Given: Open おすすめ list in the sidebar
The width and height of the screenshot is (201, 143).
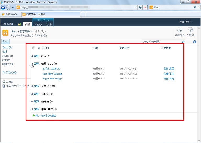Looking at the screenshot, I should pos(6,60).
